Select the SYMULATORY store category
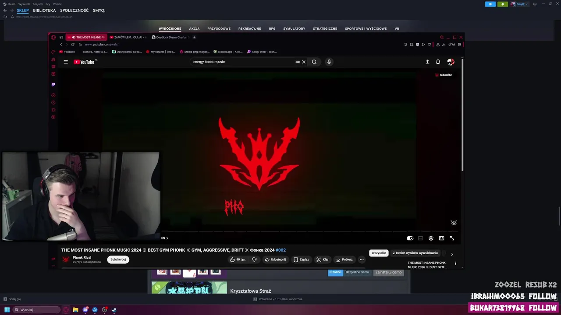Image resolution: width=561 pixels, height=315 pixels. coord(294,28)
